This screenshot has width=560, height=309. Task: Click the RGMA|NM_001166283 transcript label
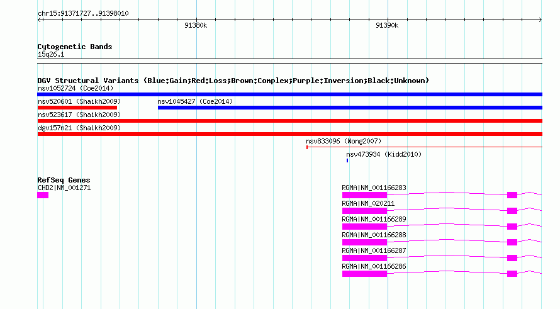(374, 188)
